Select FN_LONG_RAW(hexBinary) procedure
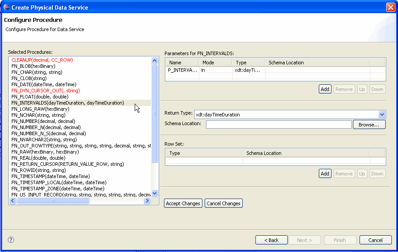Image resolution: width=398 pixels, height=252 pixels. [x=40, y=109]
